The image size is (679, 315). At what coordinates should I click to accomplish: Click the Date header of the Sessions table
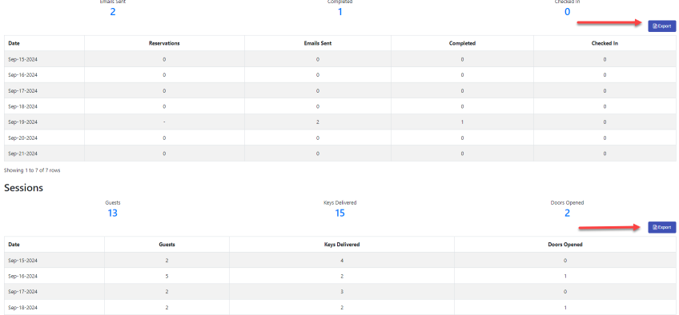(14, 245)
